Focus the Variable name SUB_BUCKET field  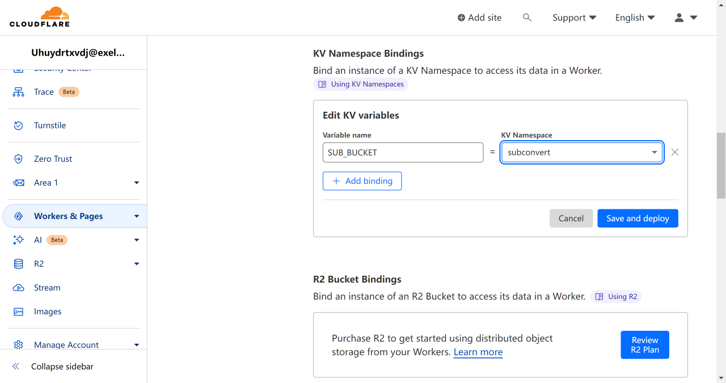click(403, 152)
